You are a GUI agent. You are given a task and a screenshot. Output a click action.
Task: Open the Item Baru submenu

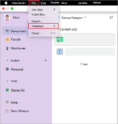(x=44, y=10)
